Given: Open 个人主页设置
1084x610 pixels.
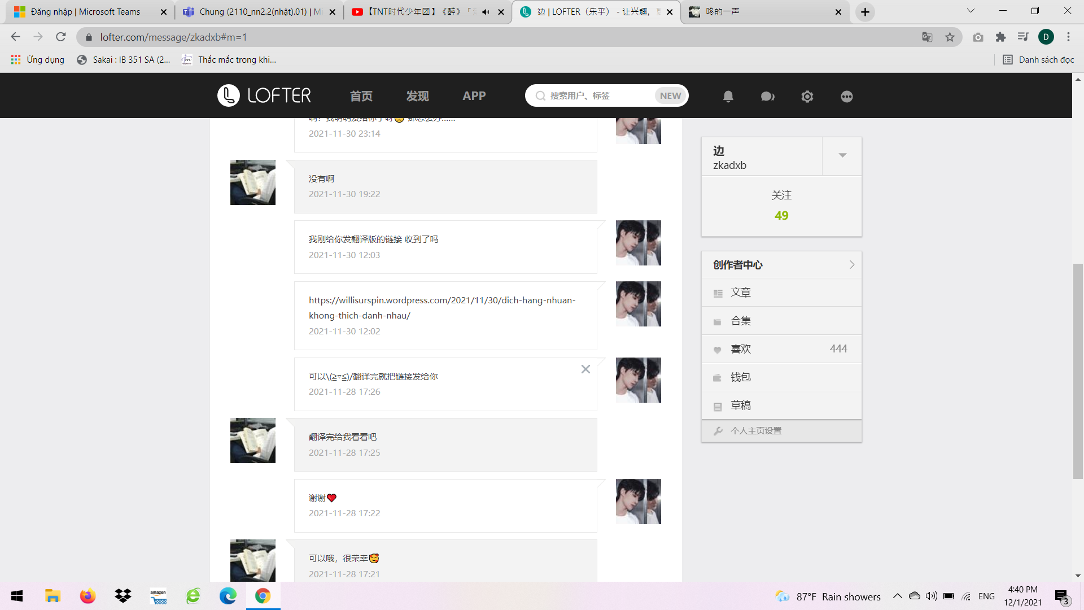Looking at the screenshot, I should 781,431.
